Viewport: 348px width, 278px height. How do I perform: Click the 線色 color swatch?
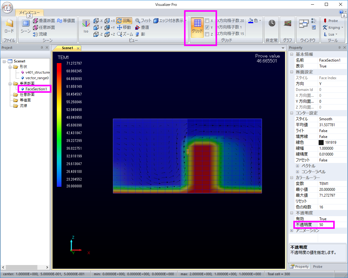[321, 143]
